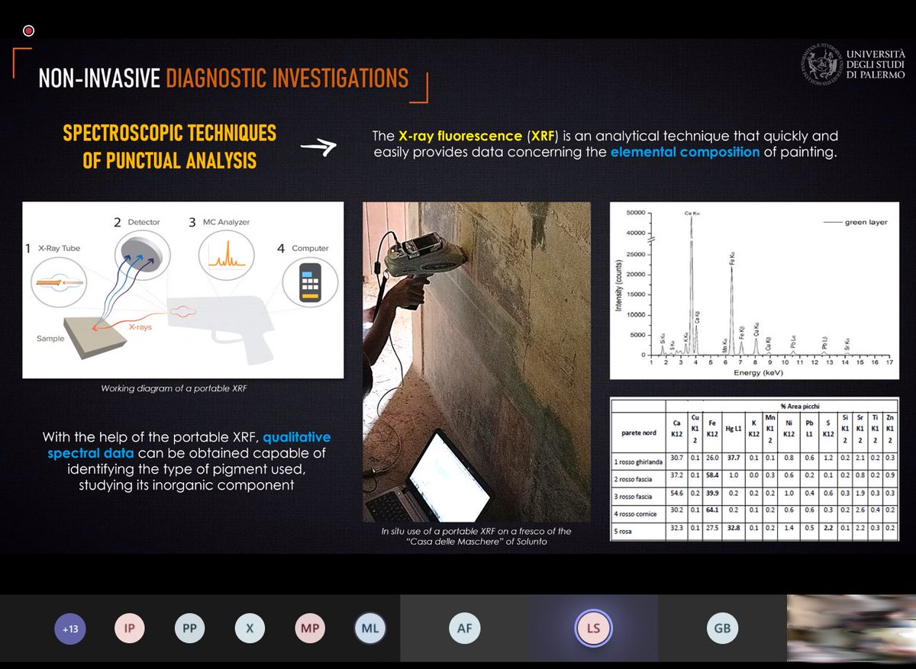The height and width of the screenshot is (669, 916).
Task: Click the Università degli Studi di Palermo logo
Action: tap(853, 65)
